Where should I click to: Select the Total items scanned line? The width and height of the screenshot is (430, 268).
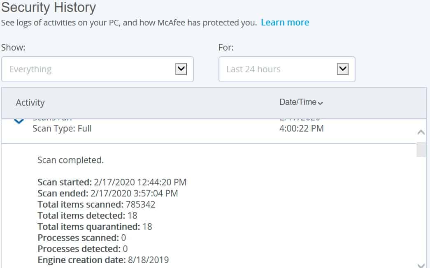point(96,204)
